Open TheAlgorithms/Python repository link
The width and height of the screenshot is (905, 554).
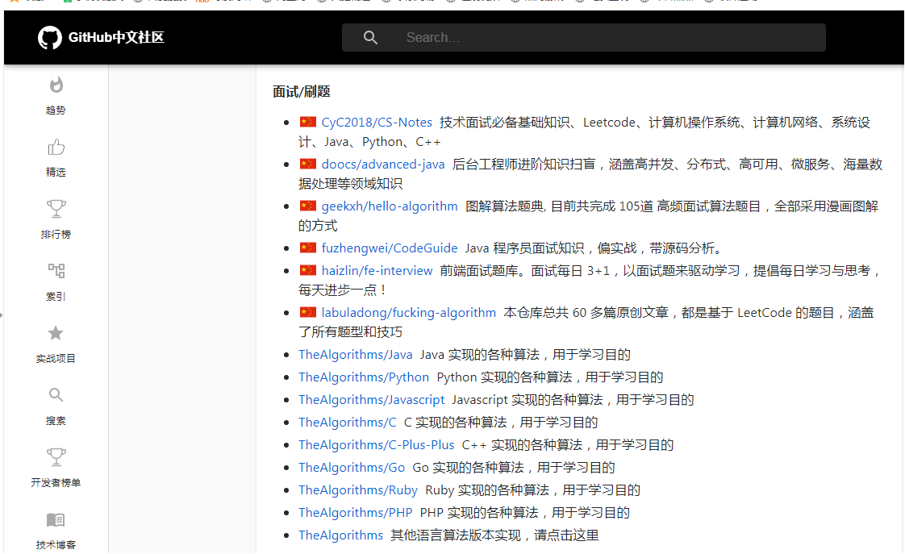pos(363,377)
